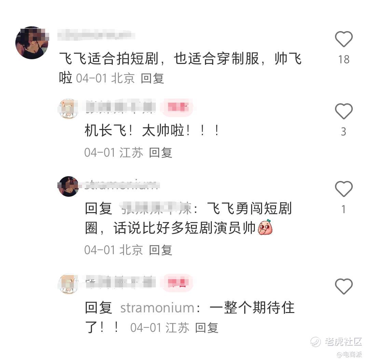Open avatar beside the 一整个期待住了 reply
The width and height of the screenshot is (369, 363).
pyautogui.click(x=68, y=284)
